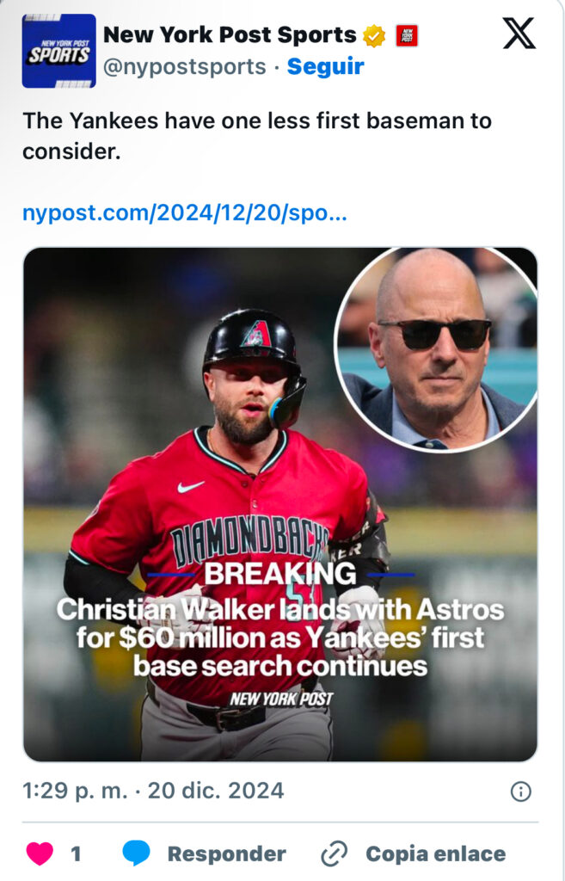The image size is (565, 881).
Task: Click the red New York Post affiliate badge
Action: pyautogui.click(x=406, y=35)
